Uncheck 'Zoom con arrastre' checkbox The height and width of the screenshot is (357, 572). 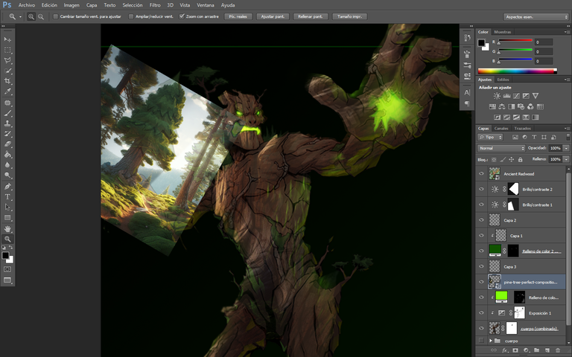point(182,16)
